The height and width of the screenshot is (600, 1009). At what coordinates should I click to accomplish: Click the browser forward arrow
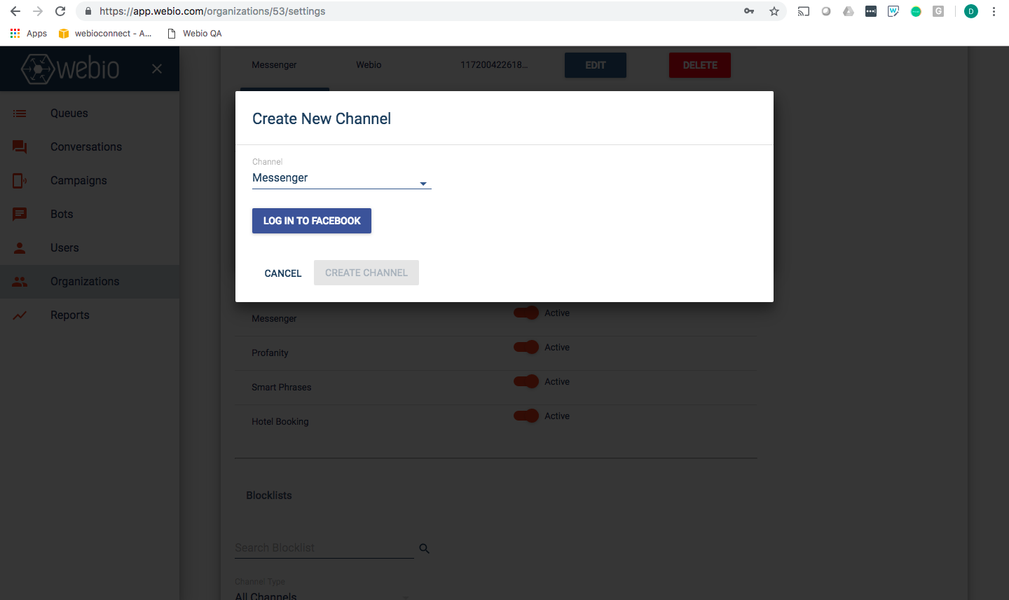click(x=38, y=11)
